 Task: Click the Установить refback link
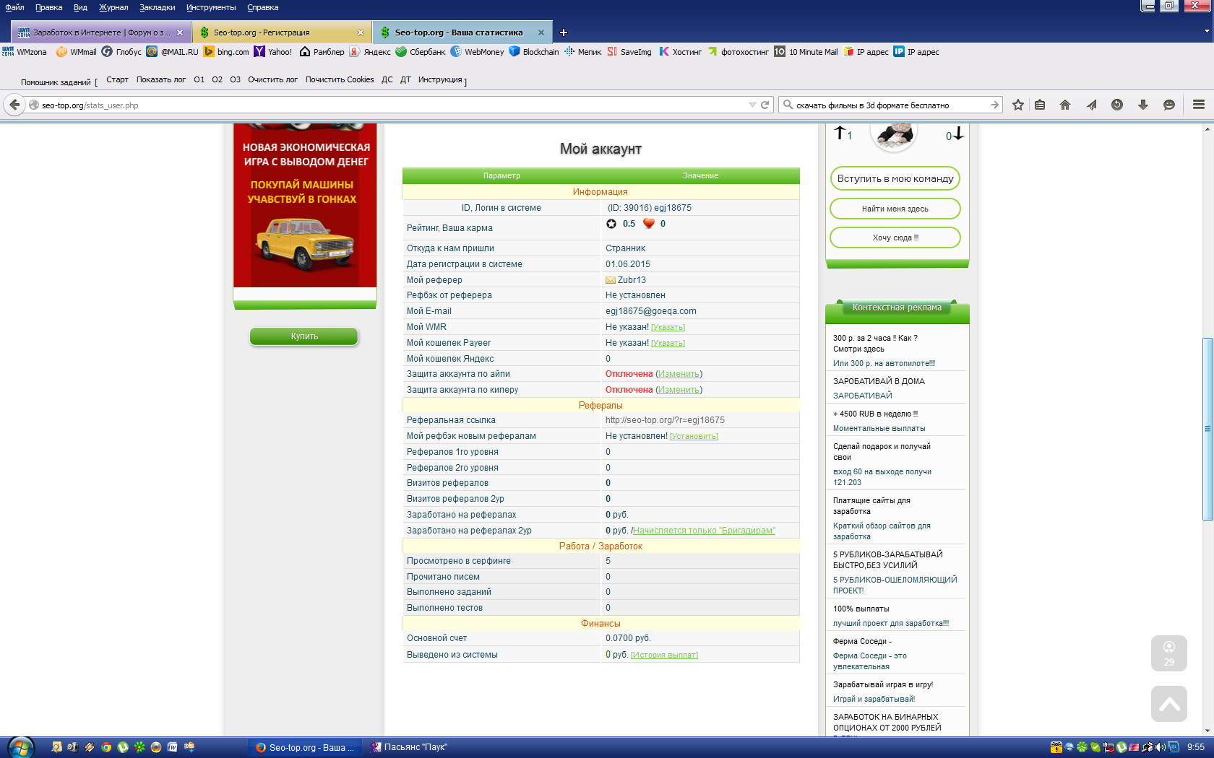694,436
